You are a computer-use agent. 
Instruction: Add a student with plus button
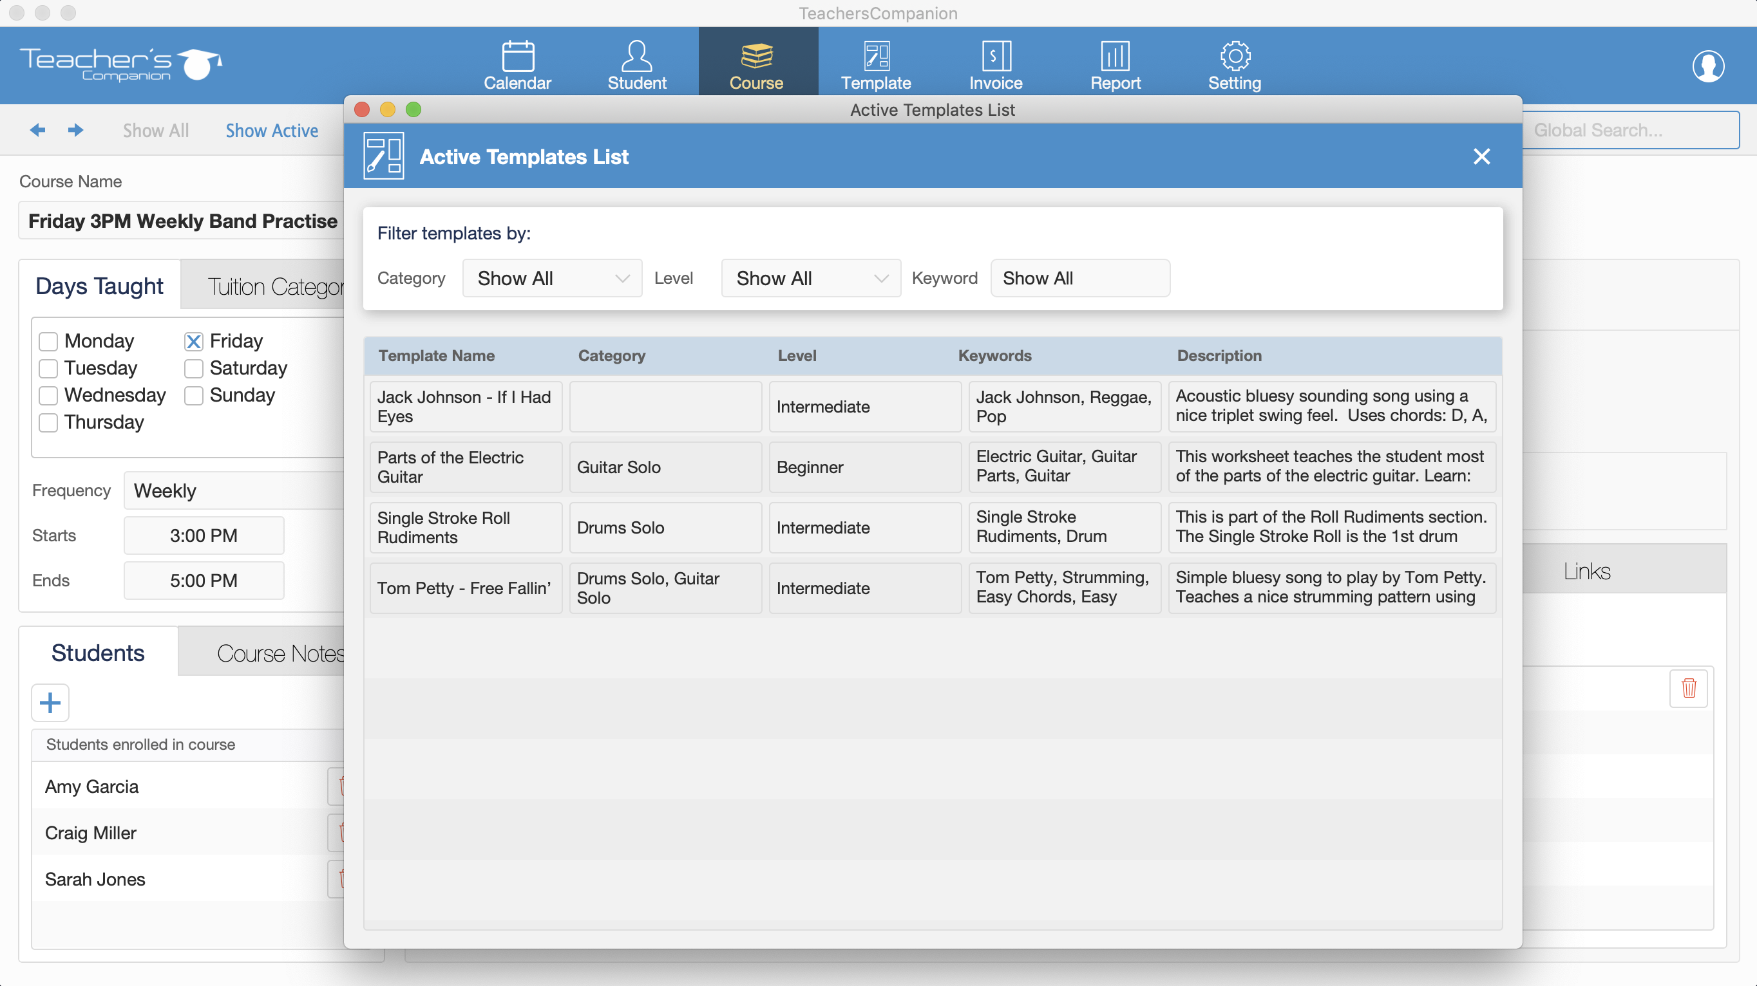pyautogui.click(x=50, y=702)
